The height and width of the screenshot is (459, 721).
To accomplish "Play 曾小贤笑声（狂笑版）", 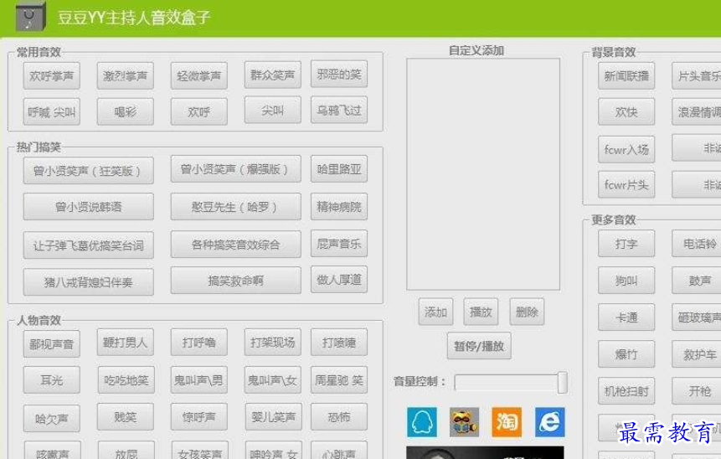I will 88,171.
